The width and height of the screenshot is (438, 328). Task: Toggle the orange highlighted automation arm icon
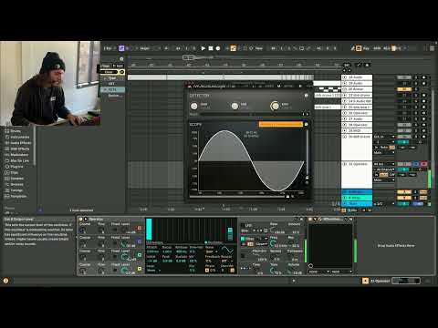point(233,48)
